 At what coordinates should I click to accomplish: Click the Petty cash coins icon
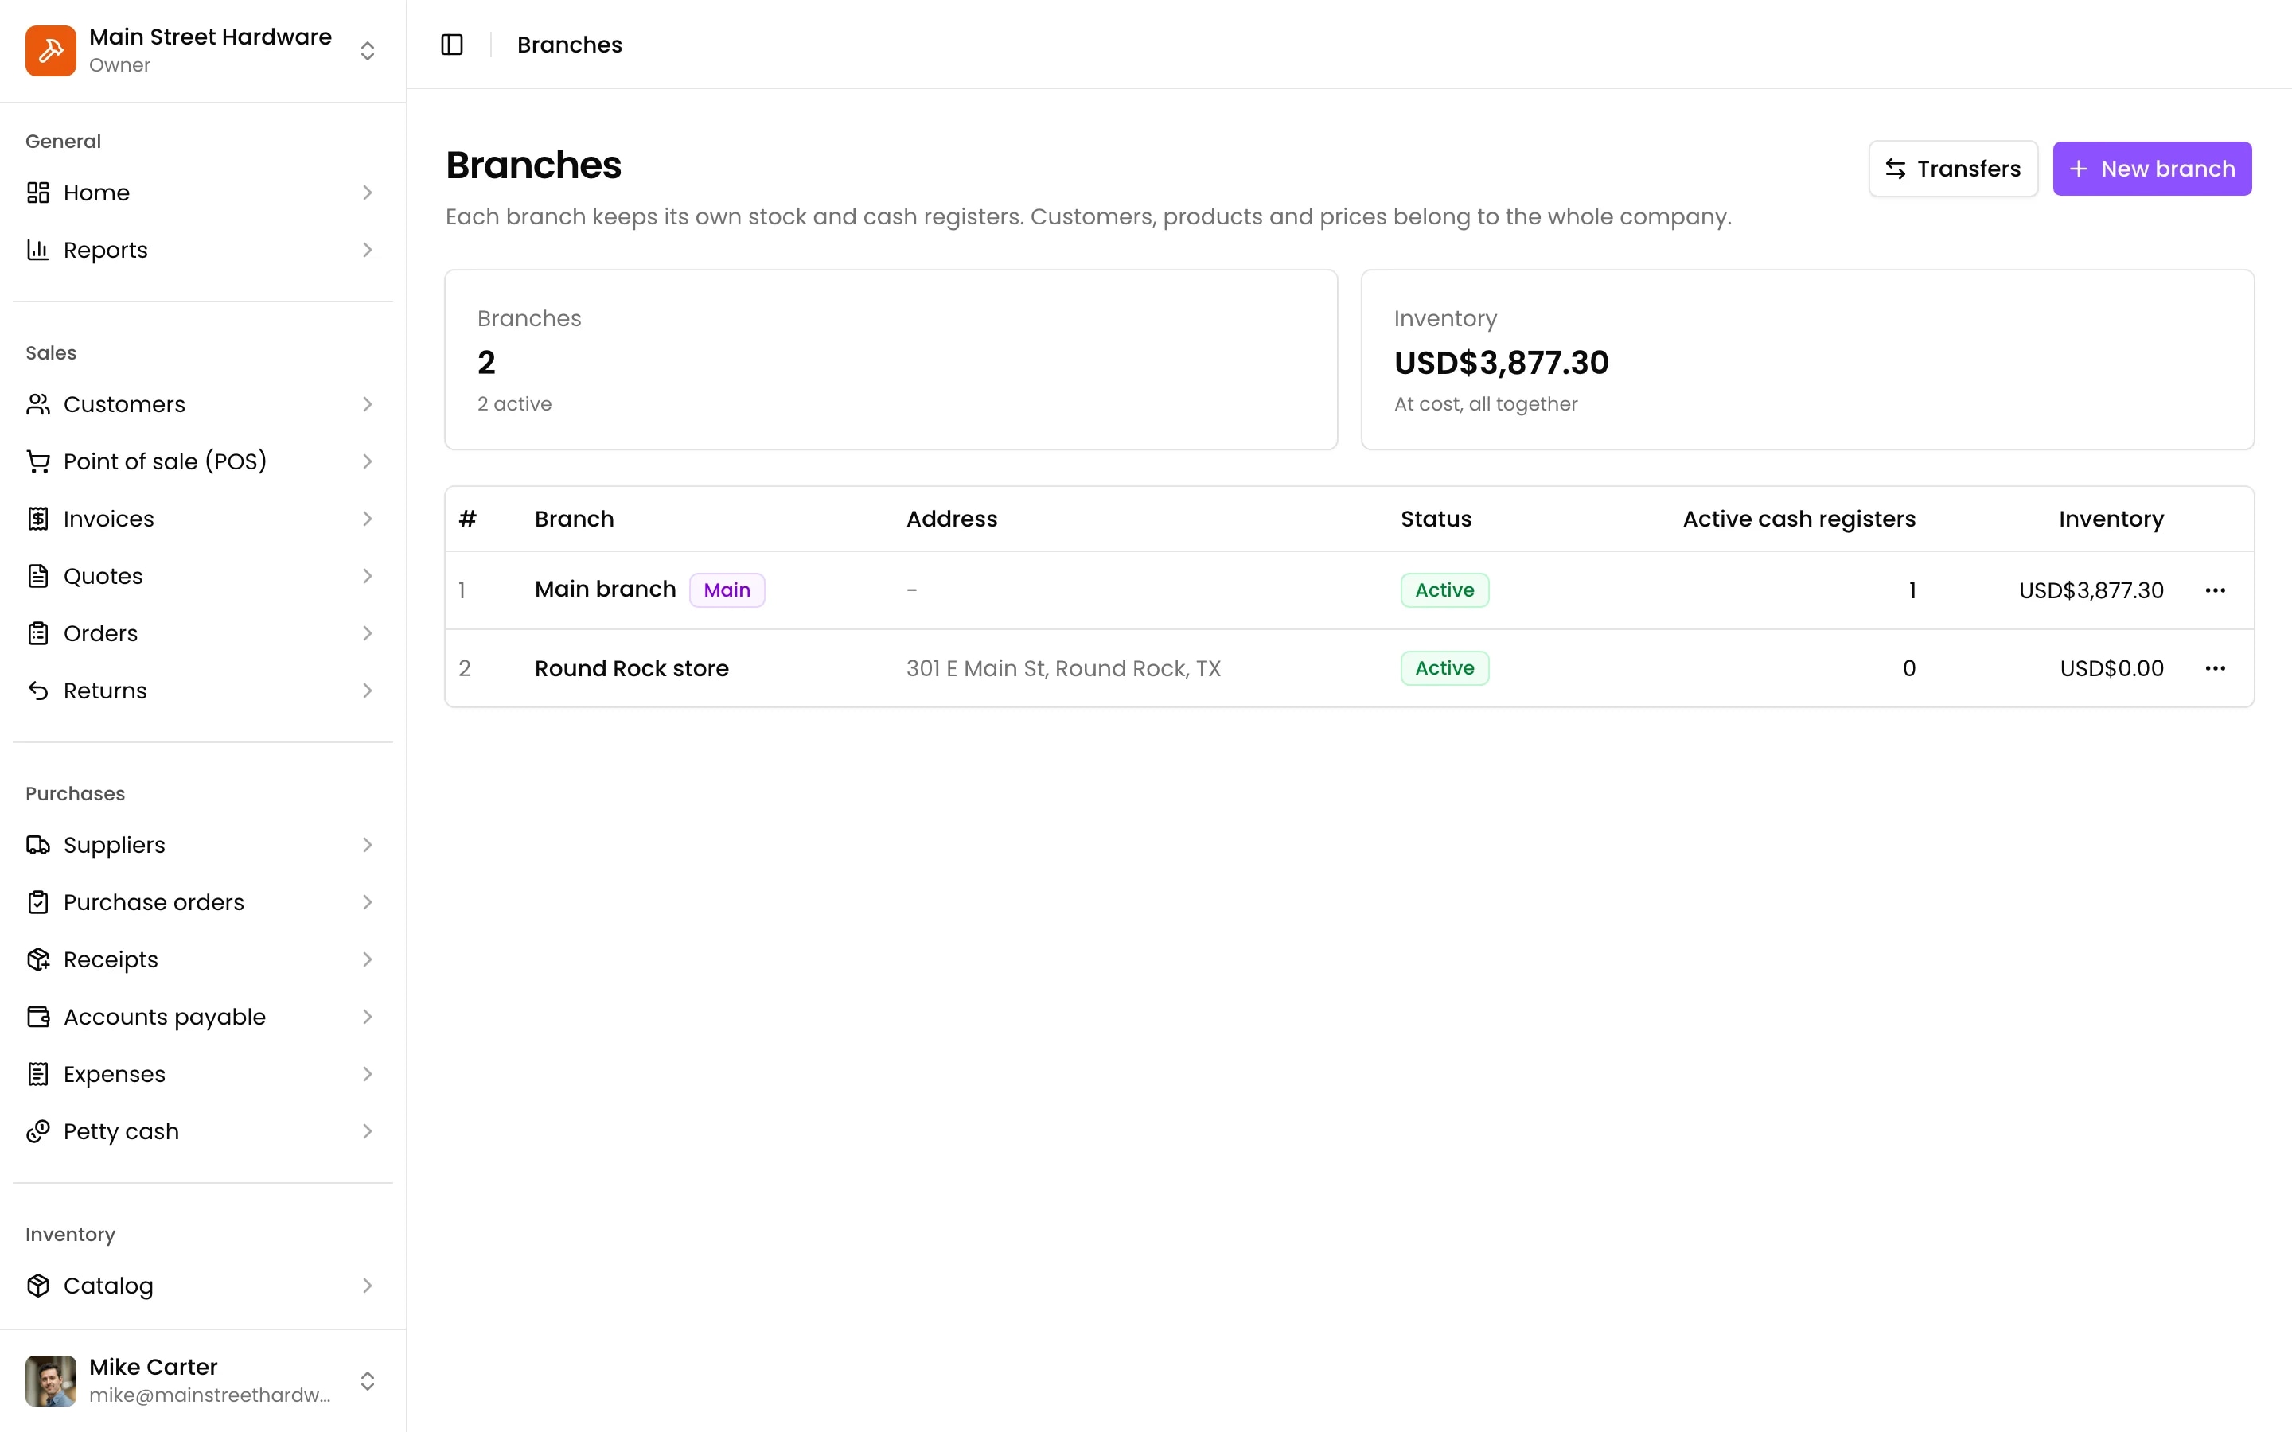[38, 1132]
